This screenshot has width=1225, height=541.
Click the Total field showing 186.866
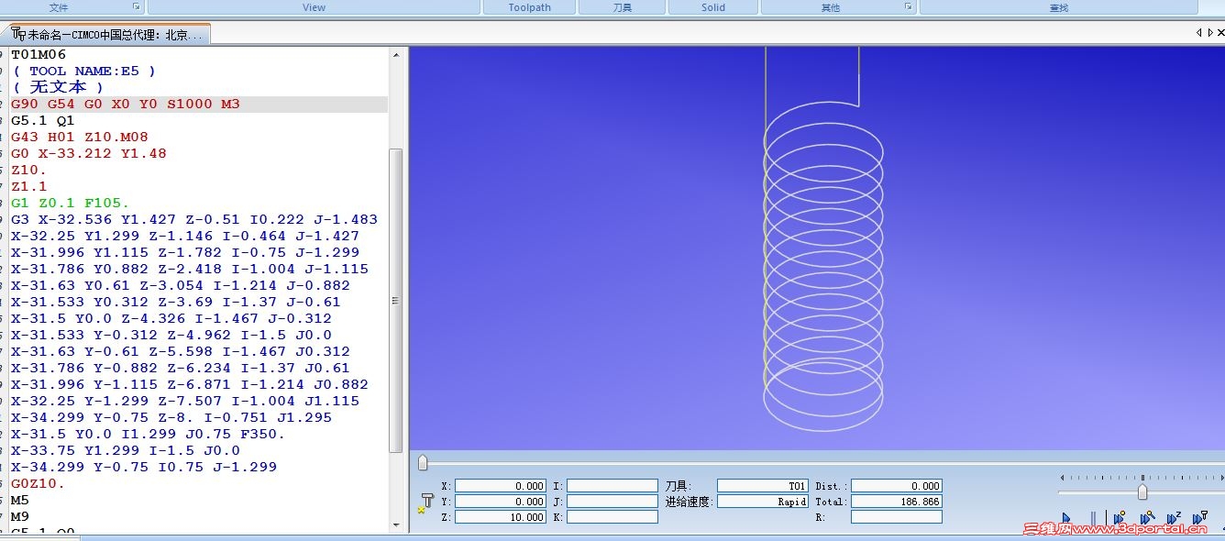point(897,502)
